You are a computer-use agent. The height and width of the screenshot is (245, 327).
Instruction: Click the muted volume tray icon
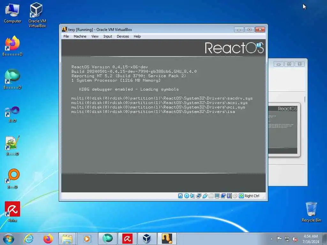click(x=295, y=239)
